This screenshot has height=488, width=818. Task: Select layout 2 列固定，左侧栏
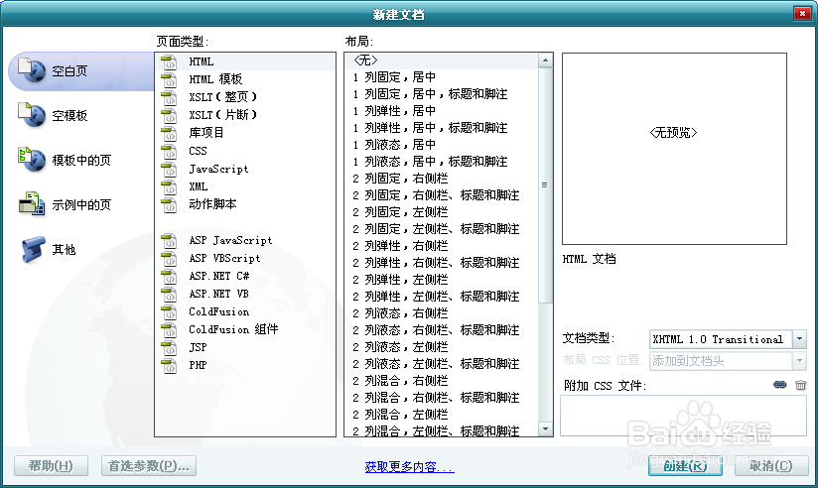click(400, 212)
